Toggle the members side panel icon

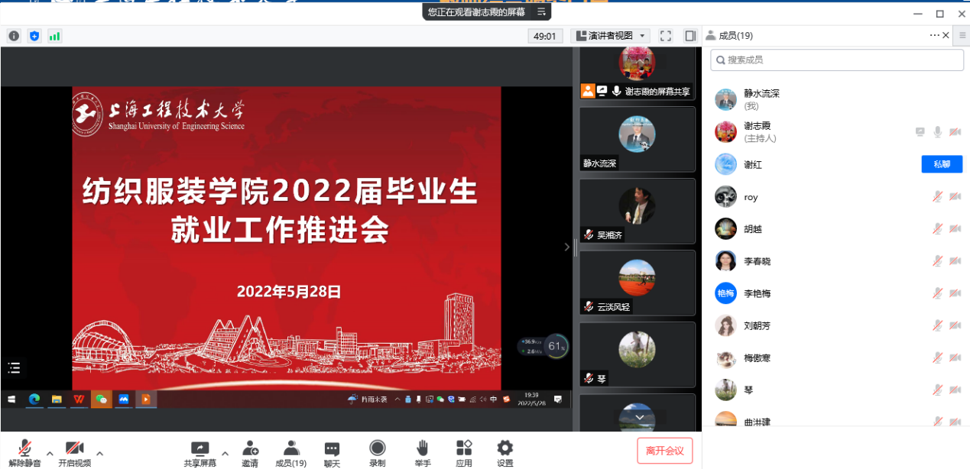[x=690, y=36]
